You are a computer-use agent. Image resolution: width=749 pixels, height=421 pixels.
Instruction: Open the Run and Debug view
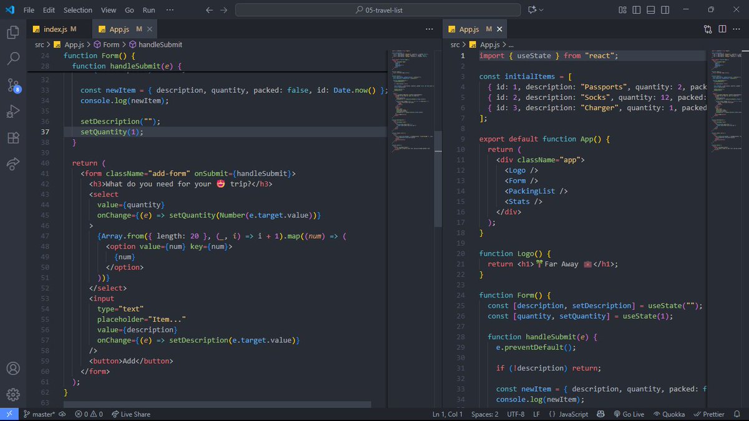13,112
